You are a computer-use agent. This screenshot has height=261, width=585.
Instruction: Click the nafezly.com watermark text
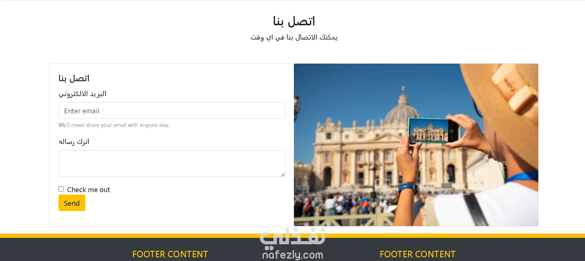click(x=293, y=255)
